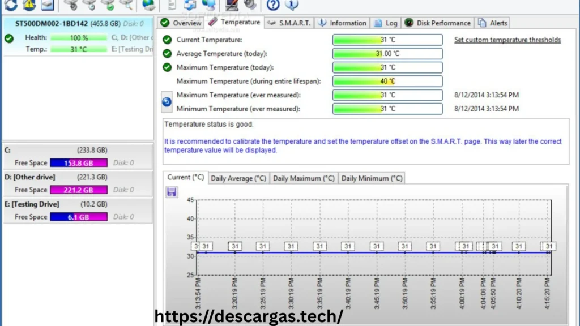Open the Alerts tab
The image size is (580, 326).
click(493, 23)
